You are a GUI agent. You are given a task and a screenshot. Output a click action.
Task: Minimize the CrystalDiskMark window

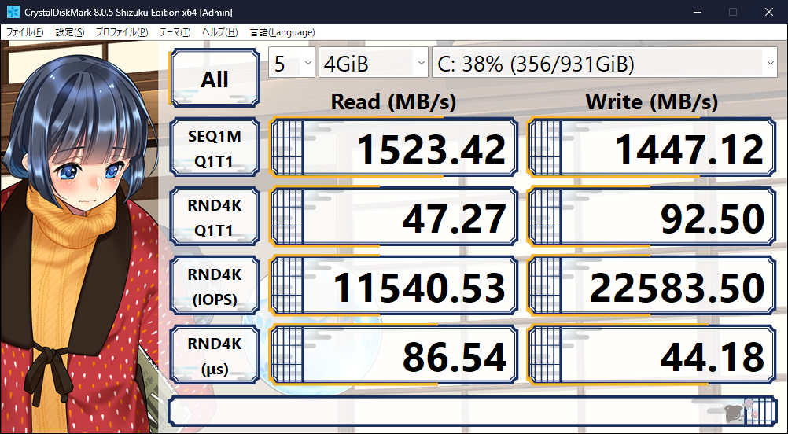pyautogui.click(x=698, y=12)
